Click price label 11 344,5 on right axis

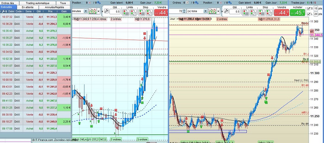(316, 35)
